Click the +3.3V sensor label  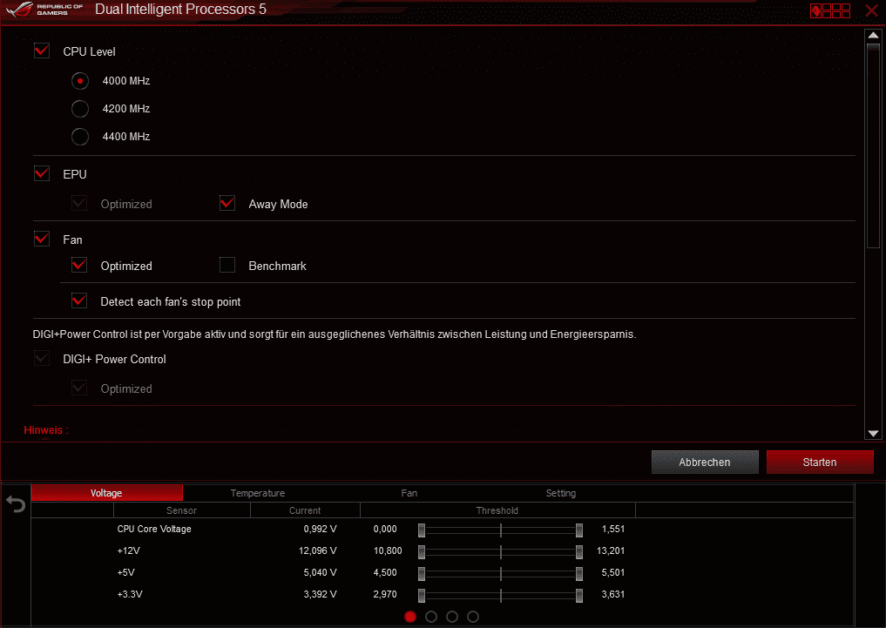(x=130, y=594)
